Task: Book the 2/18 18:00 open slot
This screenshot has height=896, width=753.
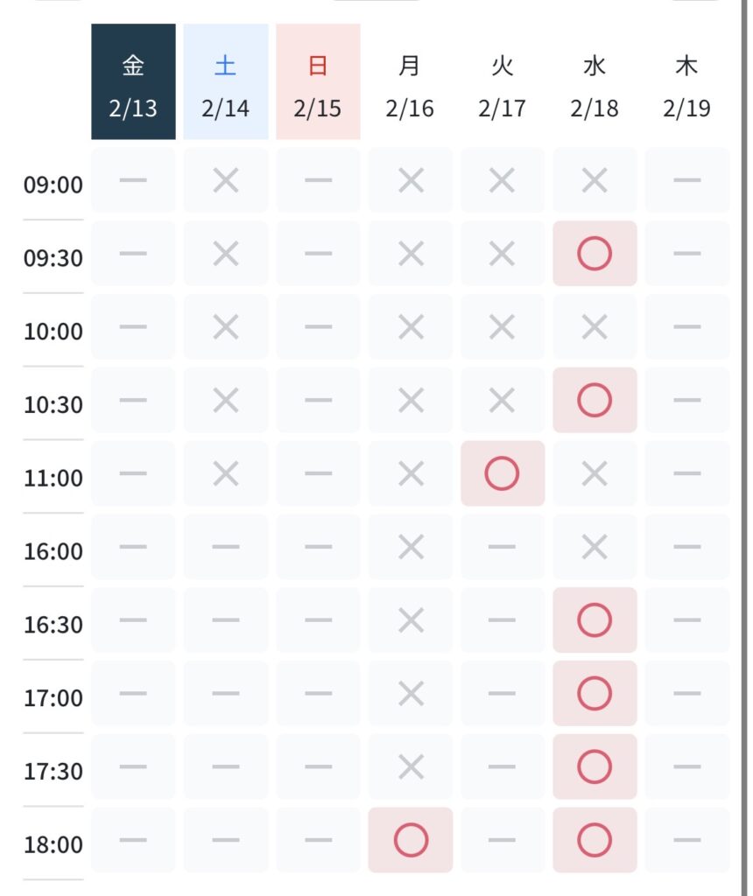Action: tap(595, 841)
